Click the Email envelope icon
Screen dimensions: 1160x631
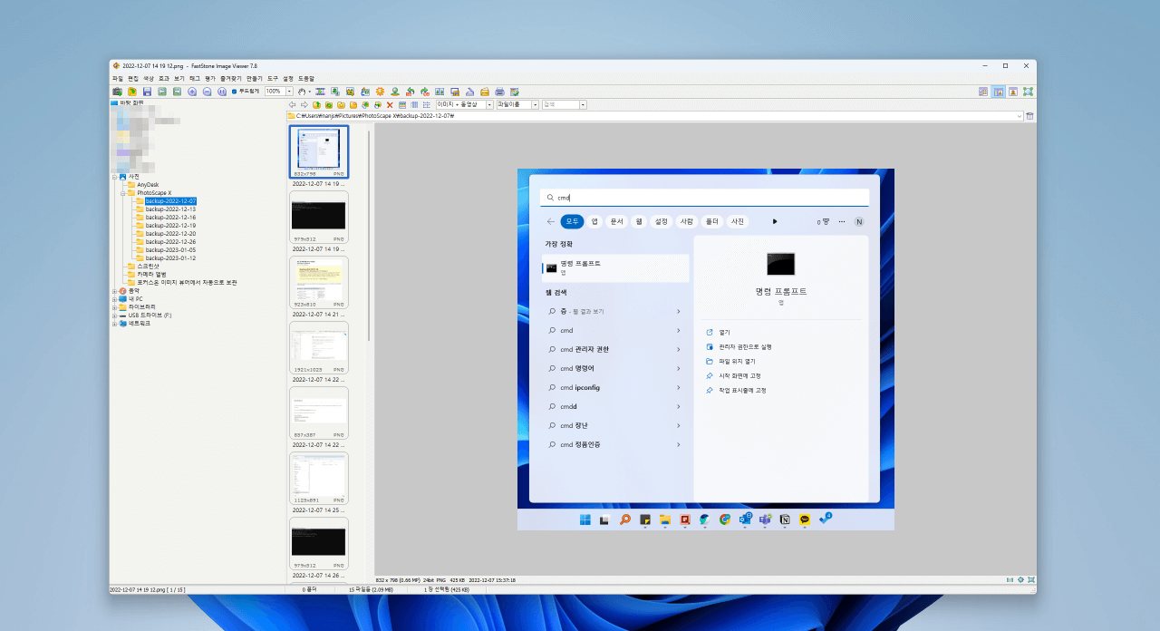[x=485, y=92]
